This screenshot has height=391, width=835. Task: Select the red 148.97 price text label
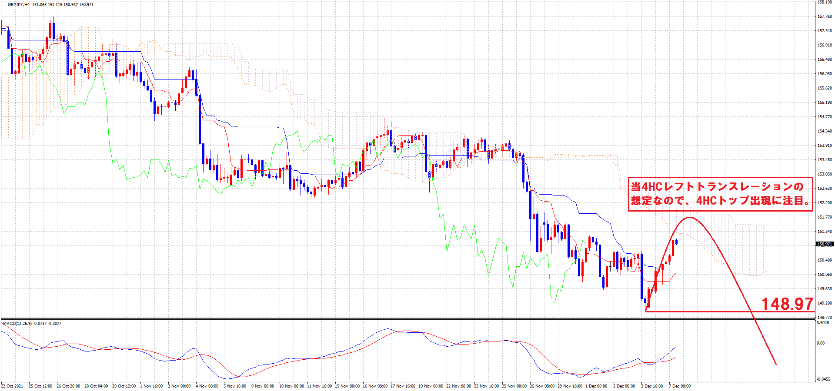click(x=787, y=304)
